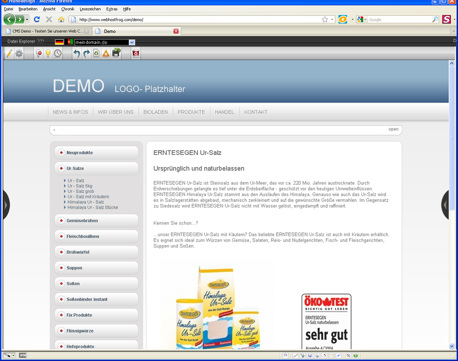Image resolution: width=458 pixels, height=361 pixels.
Task: Open the Soßenbinder instant category
Action: coord(96,299)
